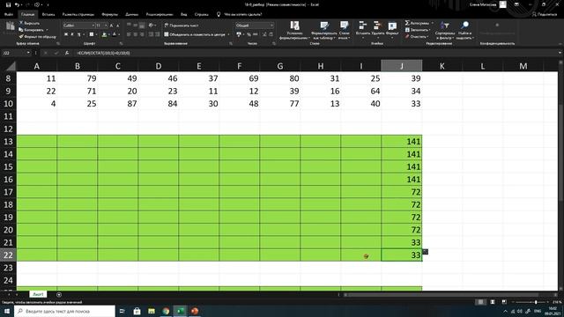
Task: Expand the font size dropdown
Action: click(x=106, y=26)
